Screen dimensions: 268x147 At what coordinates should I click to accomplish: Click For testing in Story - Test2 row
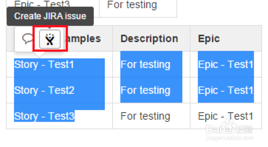pos(145,90)
